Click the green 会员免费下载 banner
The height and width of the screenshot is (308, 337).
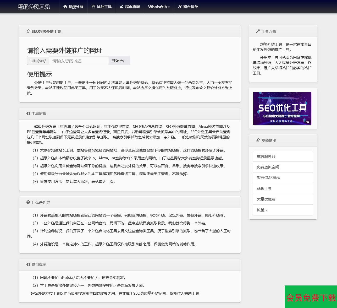click(311, 298)
